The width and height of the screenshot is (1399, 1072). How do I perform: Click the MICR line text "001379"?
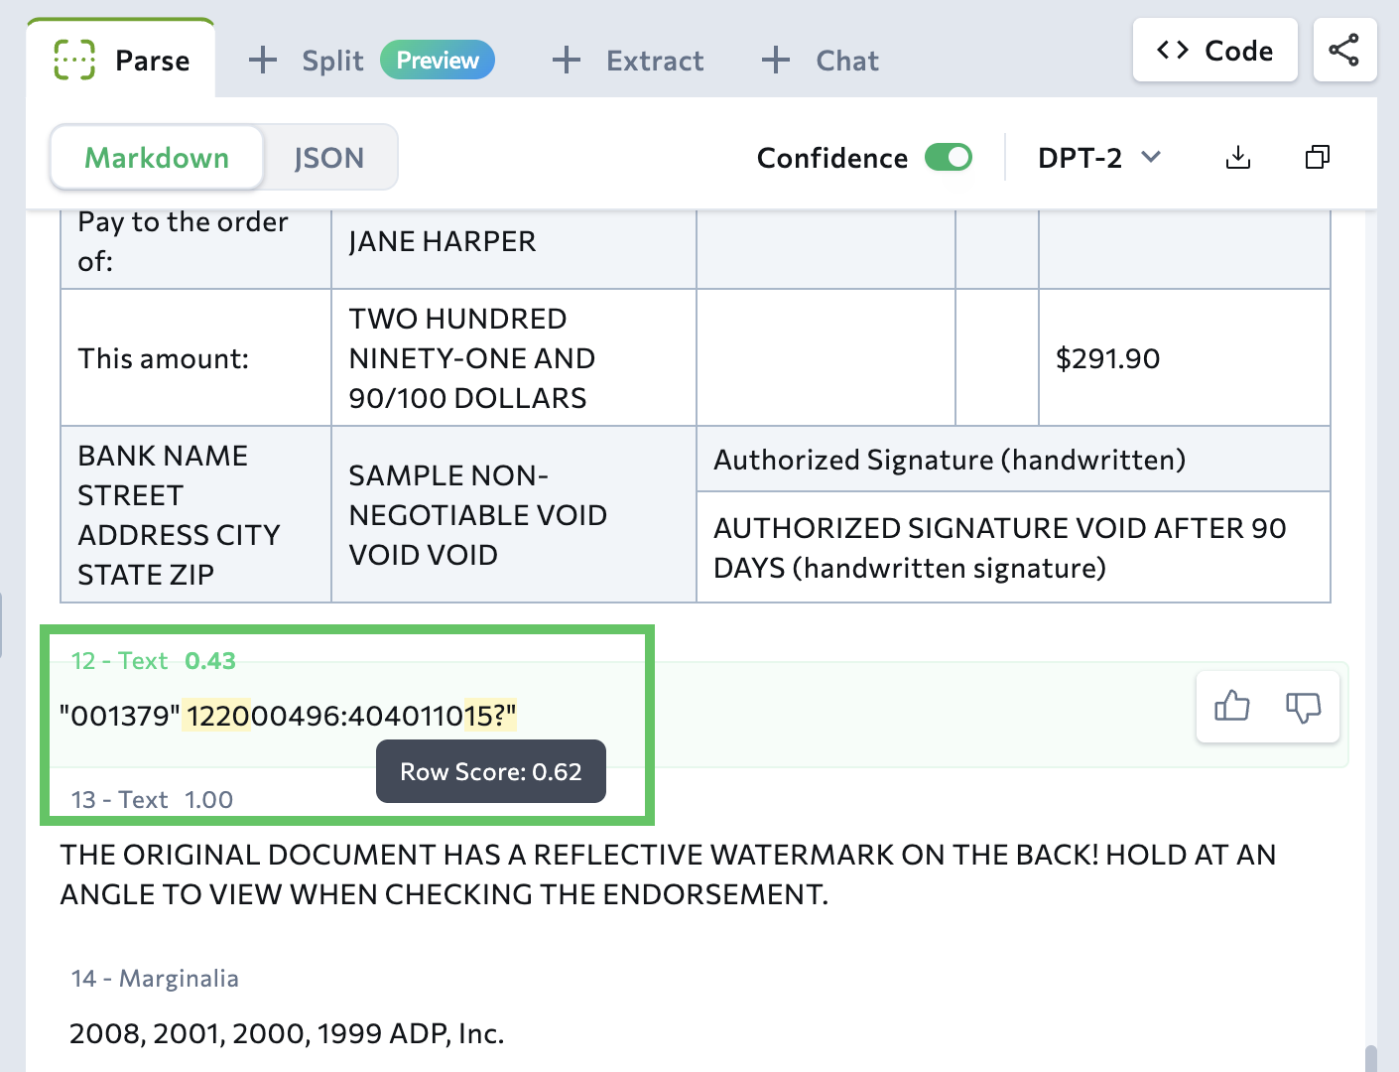coord(120,716)
